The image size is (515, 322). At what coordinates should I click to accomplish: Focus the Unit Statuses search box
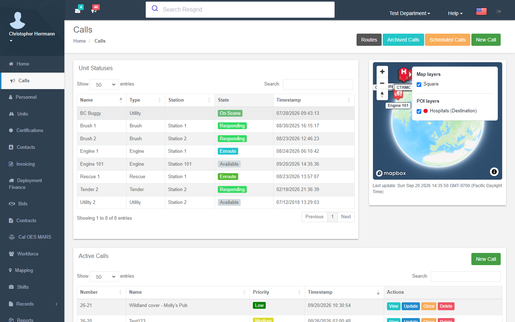318,84
